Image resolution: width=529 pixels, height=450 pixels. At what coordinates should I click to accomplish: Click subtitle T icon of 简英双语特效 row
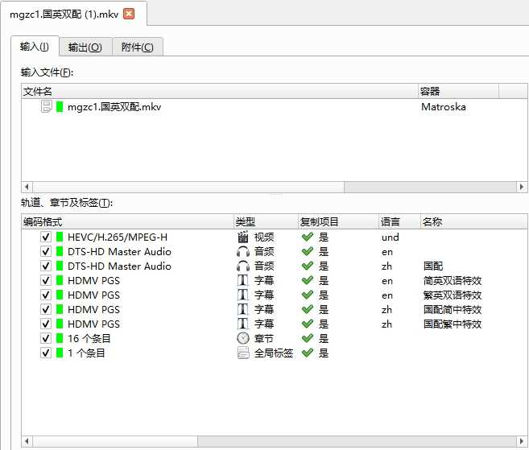click(x=243, y=280)
